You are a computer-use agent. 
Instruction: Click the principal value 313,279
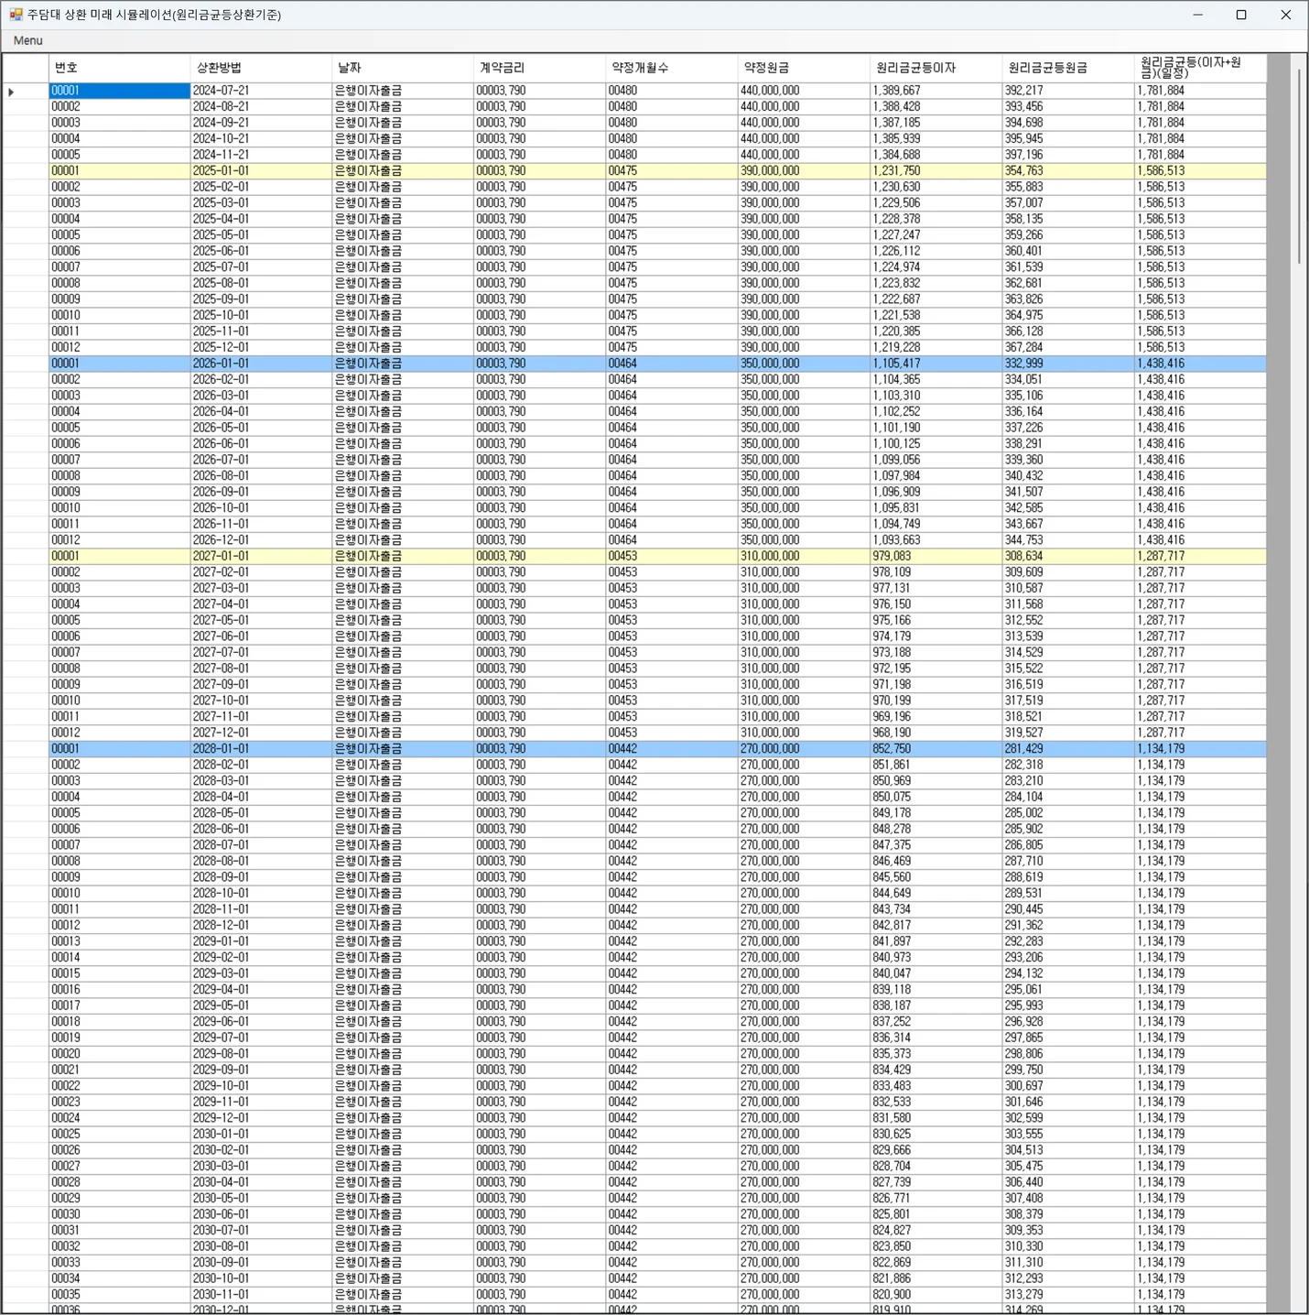pyautogui.click(x=1068, y=1295)
